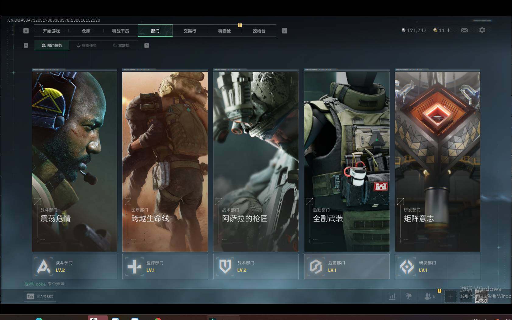Screen dimensions: 512x320
Task: Click the 医疗部门 cross emblem icon
Action: pyautogui.click(x=134, y=267)
